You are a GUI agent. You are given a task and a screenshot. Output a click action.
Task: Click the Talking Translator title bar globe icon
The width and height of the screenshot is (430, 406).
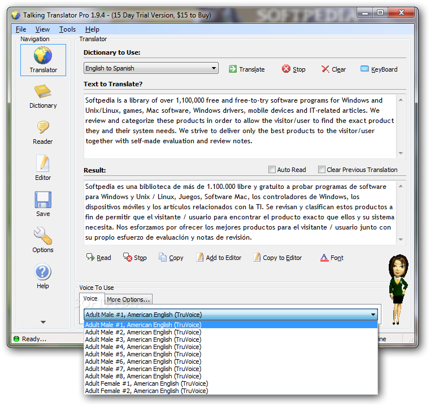(16, 15)
